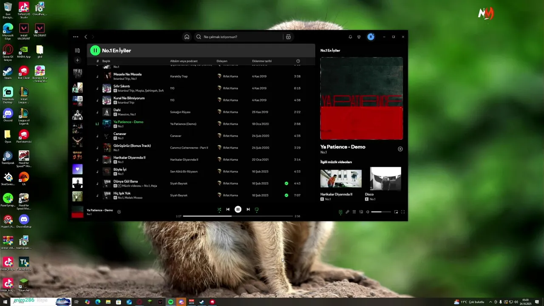This screenshot has width=544, height=306.
Task: Open connect to a device icon
Action: [x=361, y=212]
